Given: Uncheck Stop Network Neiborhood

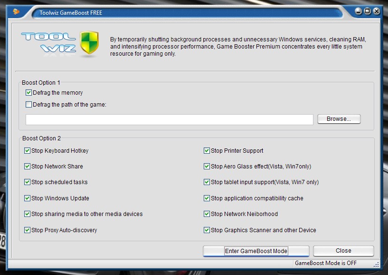Looking at the screenshot, I should pyautogui.click(x=207, y=214).
